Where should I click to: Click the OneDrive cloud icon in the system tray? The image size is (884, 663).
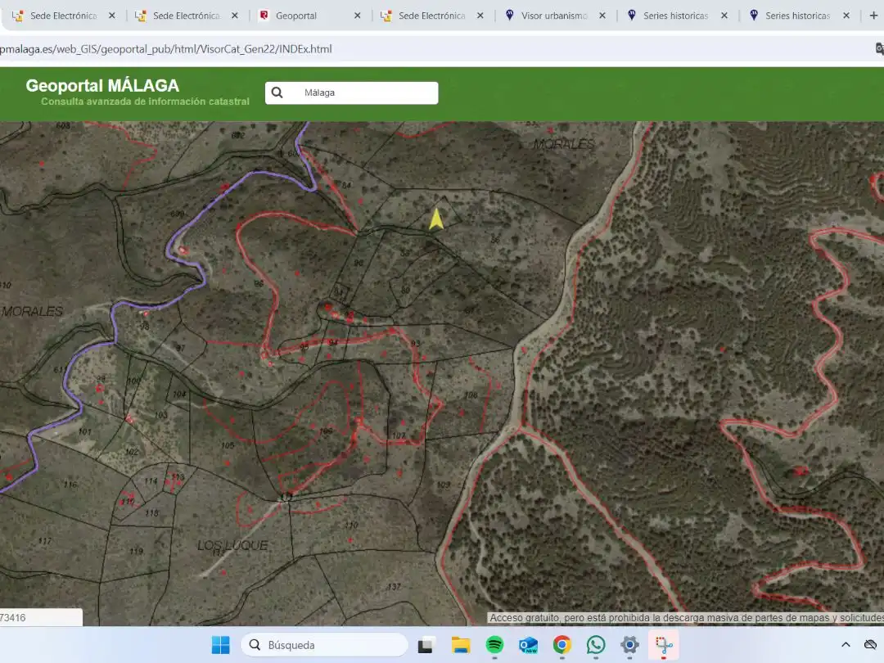[870, 644]
